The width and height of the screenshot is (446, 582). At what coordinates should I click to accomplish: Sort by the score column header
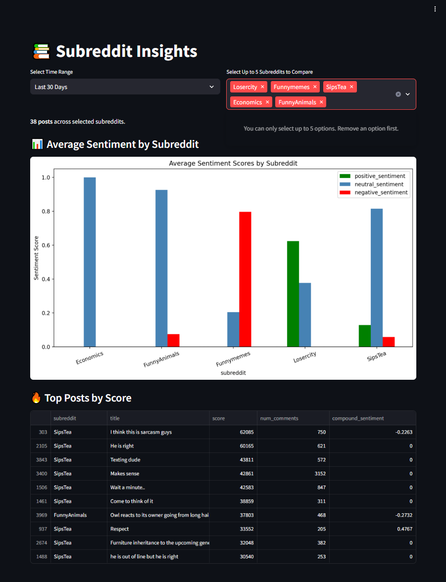pyautogui.click(x=233, y=418)
